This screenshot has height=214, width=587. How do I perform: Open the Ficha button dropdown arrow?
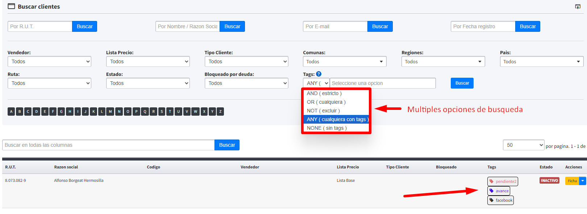[583, 181]
